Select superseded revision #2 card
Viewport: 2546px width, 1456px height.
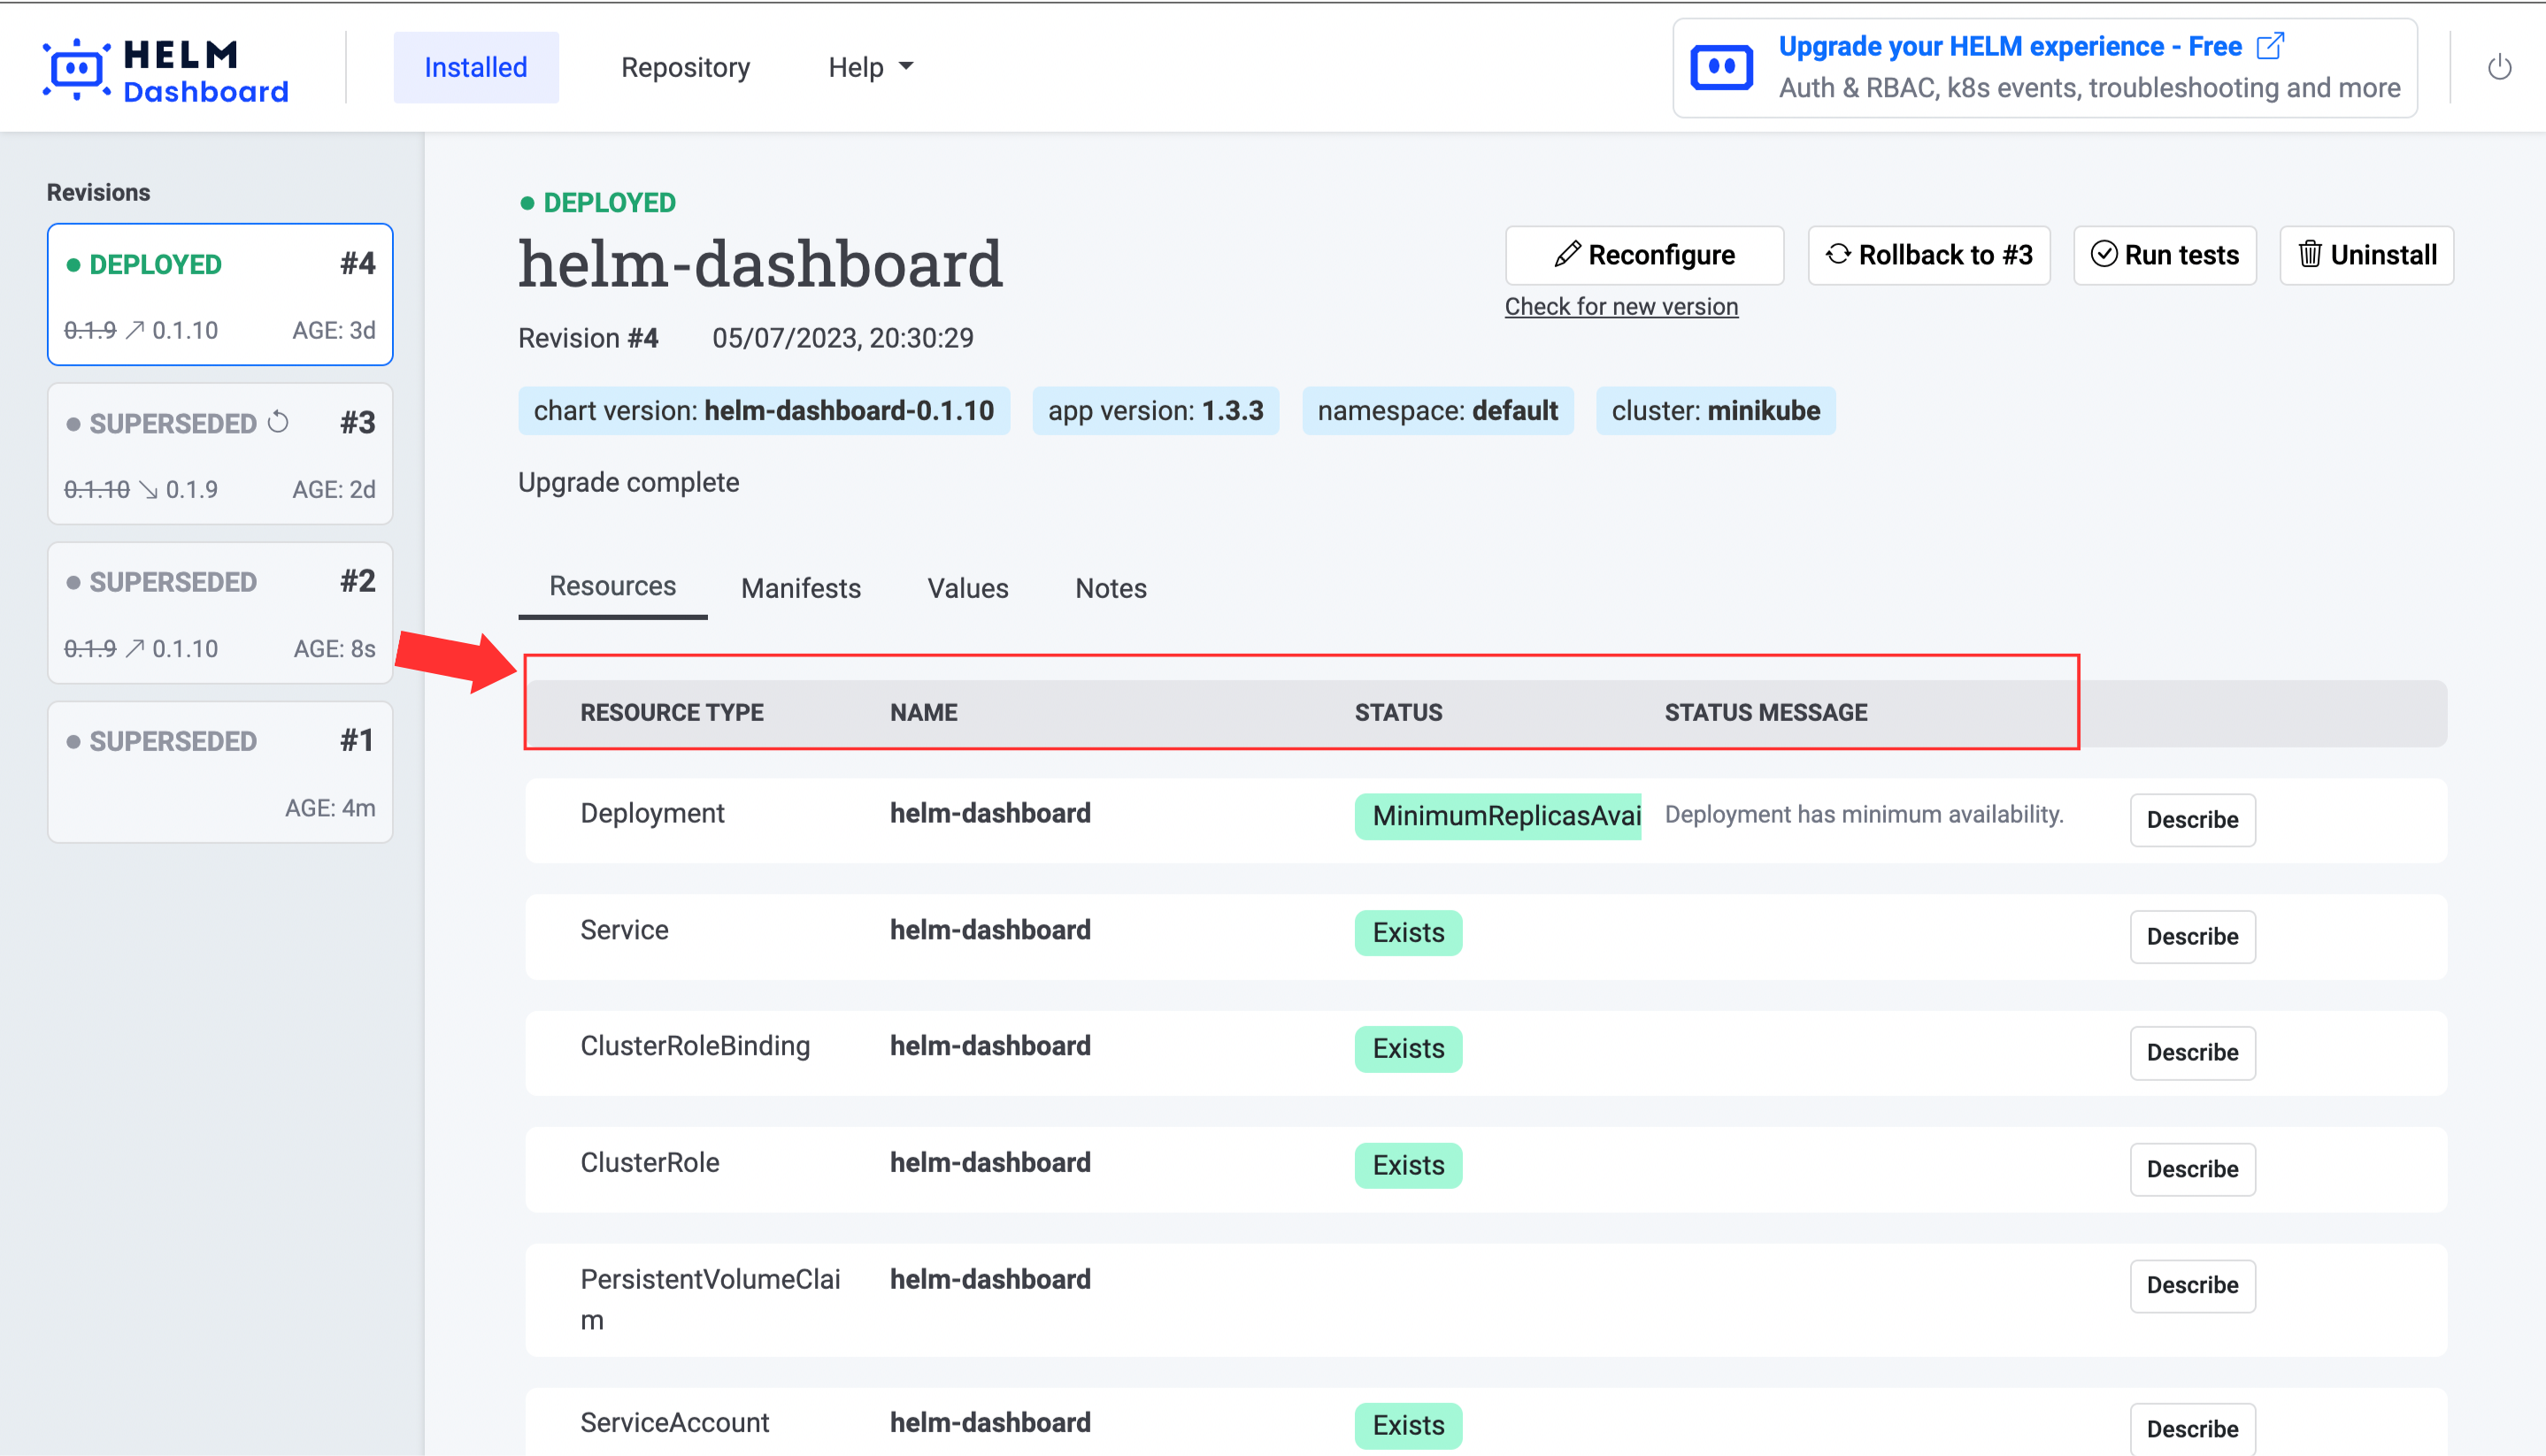(x=219, y=613)
